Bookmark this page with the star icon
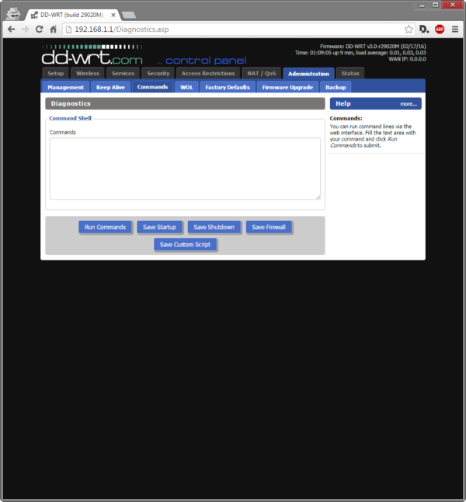This screenshot has width=466, height=502. 409,30
